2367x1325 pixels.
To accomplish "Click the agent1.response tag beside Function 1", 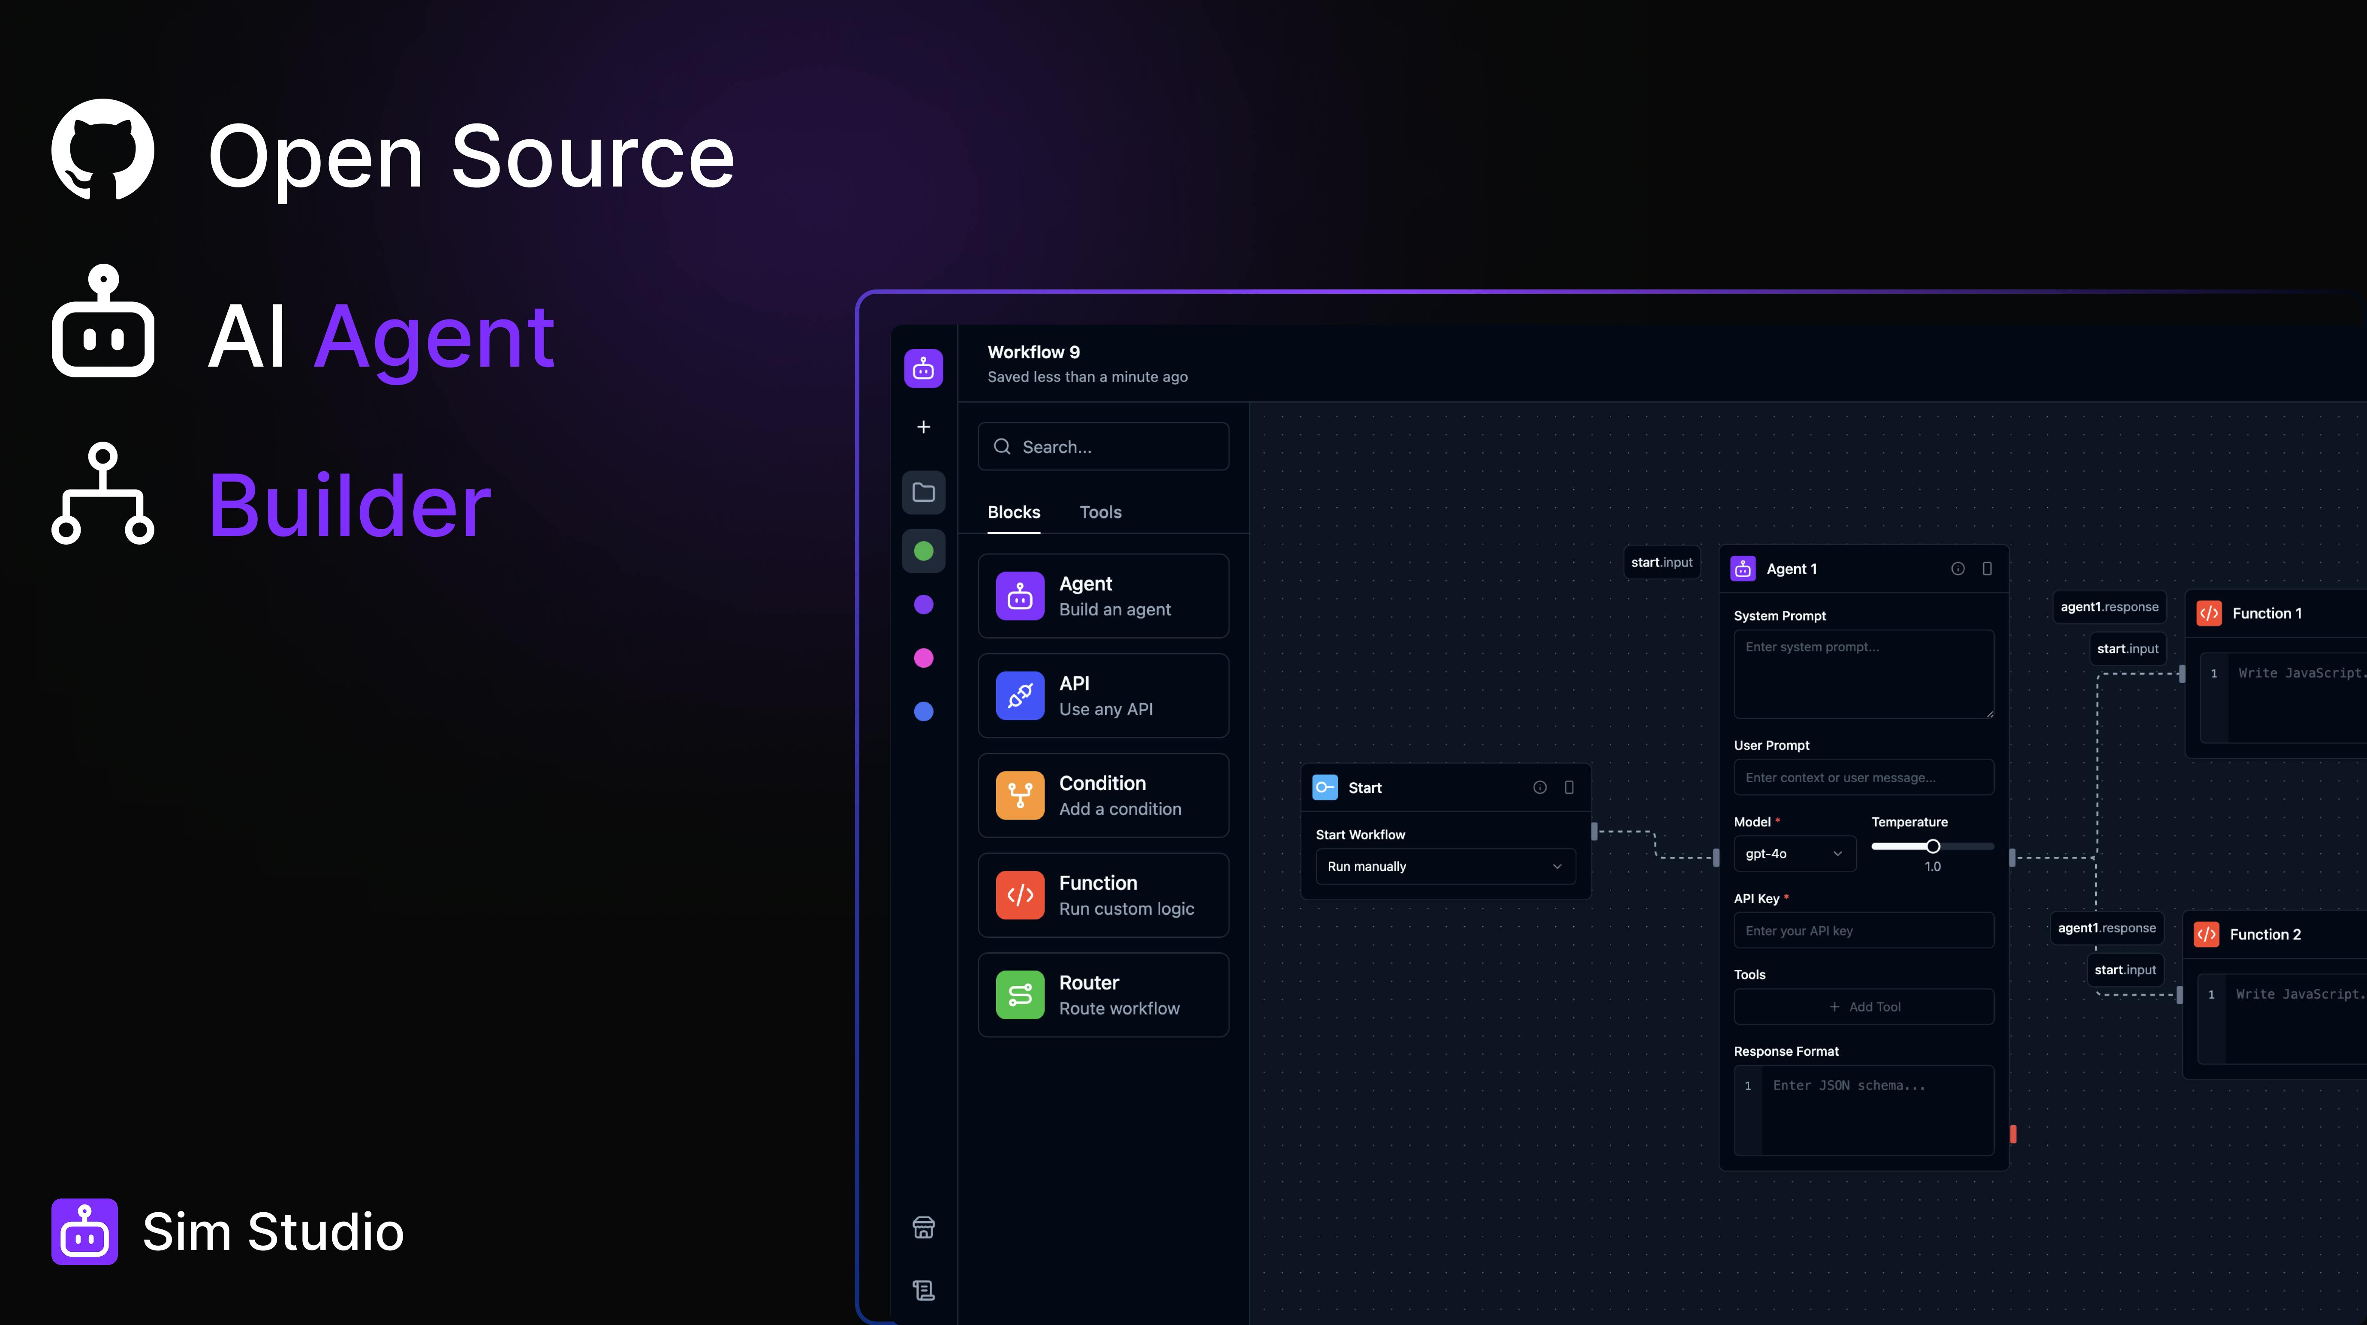I will tap(2109, 606).
